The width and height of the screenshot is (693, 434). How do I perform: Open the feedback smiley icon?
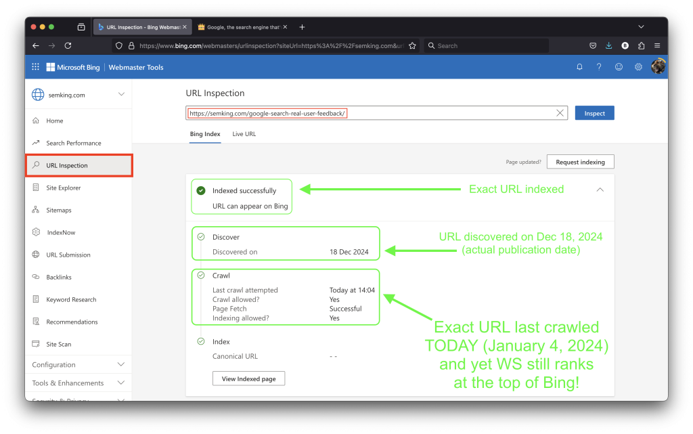point(619,67)
